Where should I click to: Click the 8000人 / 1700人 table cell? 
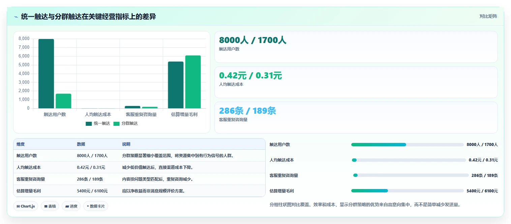pyautogui.click(x=92, y=155)
